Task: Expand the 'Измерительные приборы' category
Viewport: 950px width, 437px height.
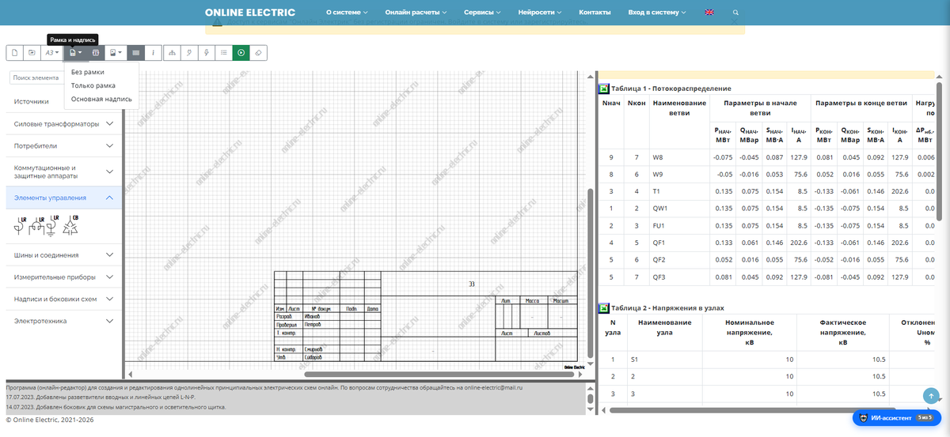Action: pyautogui.click(x=63, y=277)
